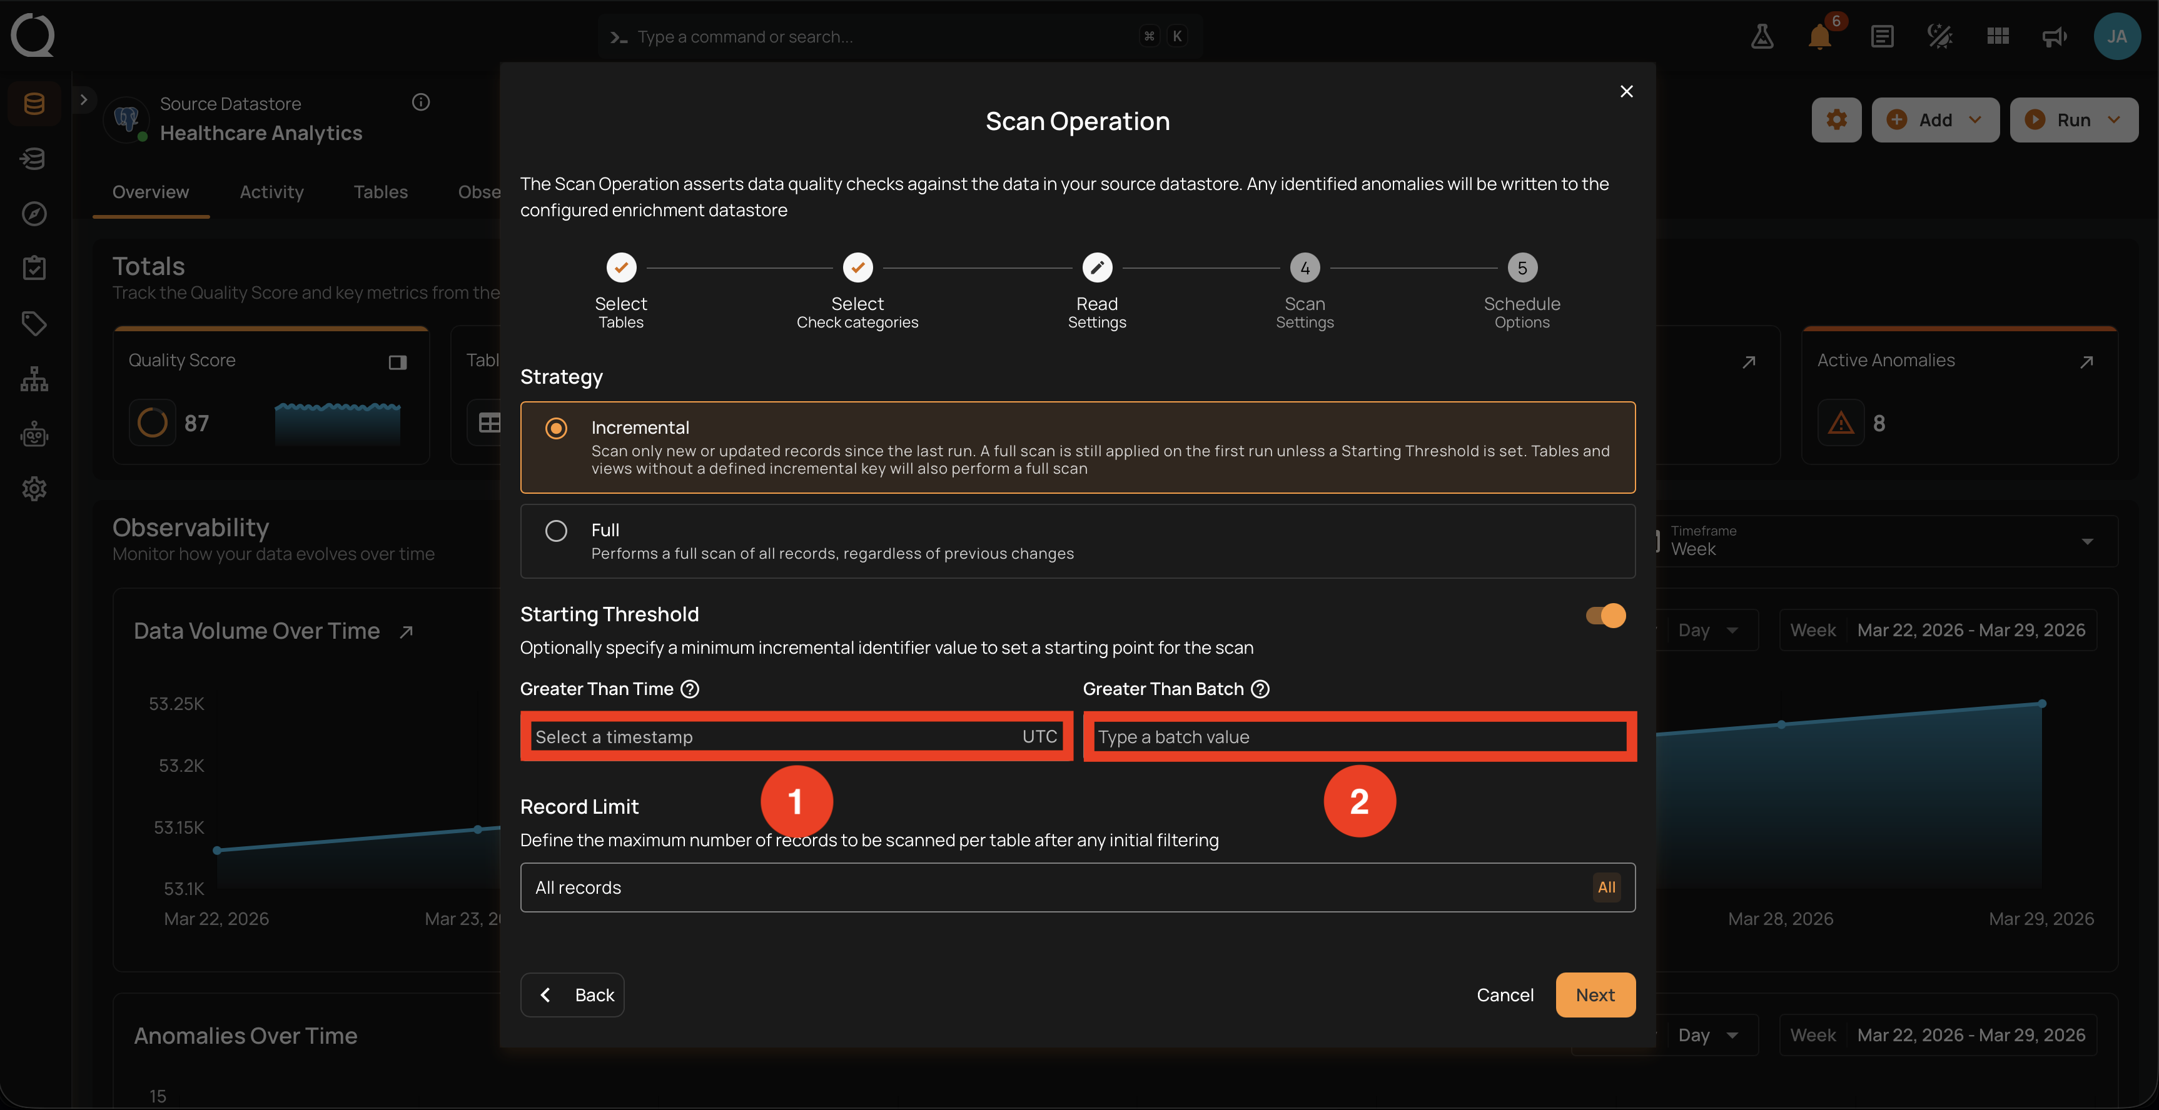Open the Tags icon in sidebar

tap(34, 323)
